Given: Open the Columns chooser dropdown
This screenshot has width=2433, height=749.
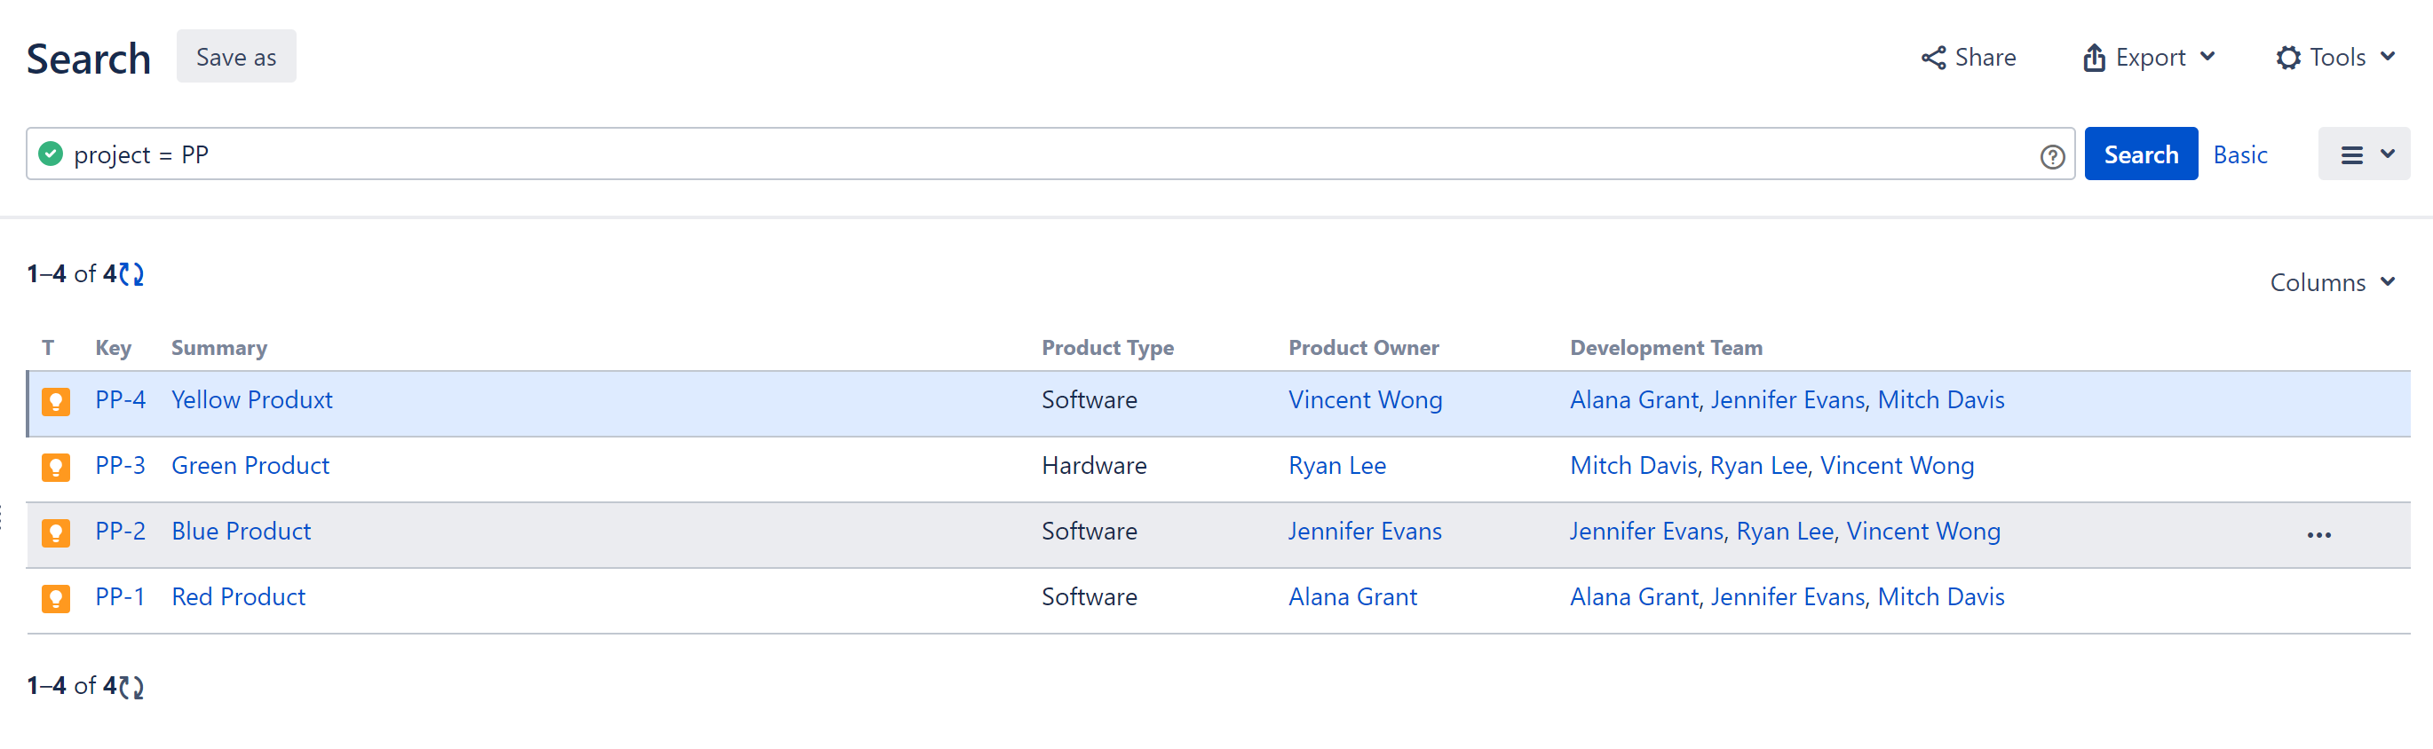Looking at the screenshot, I should click(2332, 282).
